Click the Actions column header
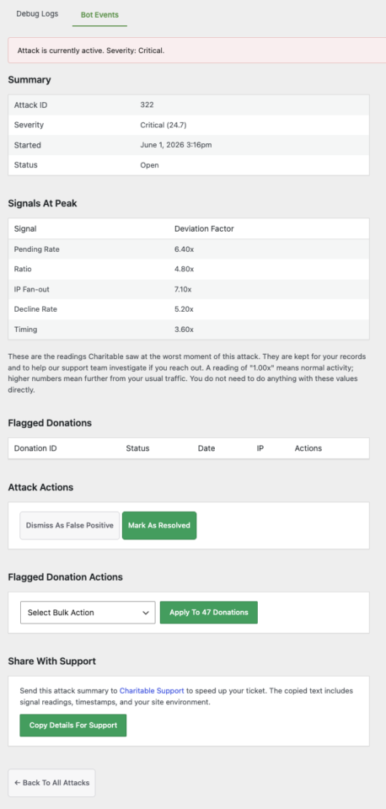This screenshot has width=386, height=809. click(308, 448)
